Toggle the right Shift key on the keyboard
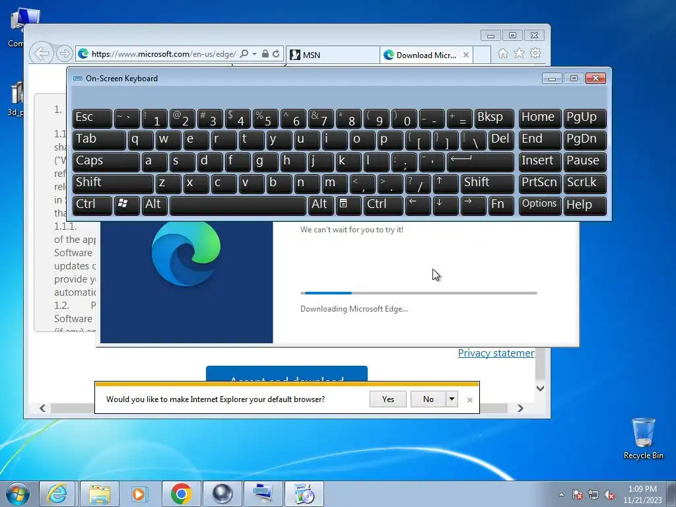 pos(487,183)
